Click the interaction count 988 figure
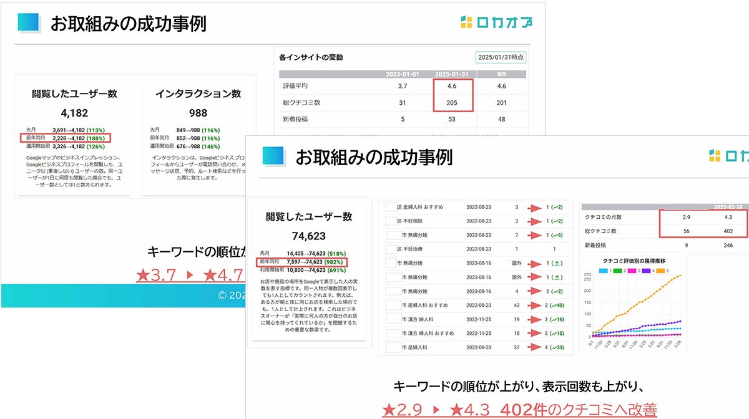749x419 pixels. click(198, 113)
